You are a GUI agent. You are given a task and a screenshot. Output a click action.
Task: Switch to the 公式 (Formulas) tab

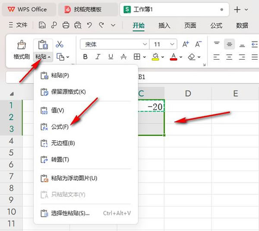216,25
